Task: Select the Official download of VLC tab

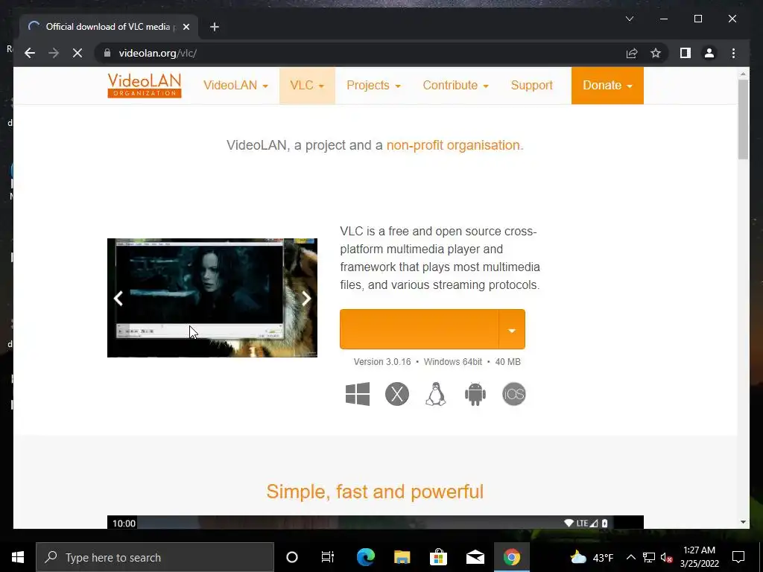Action: 109,27
